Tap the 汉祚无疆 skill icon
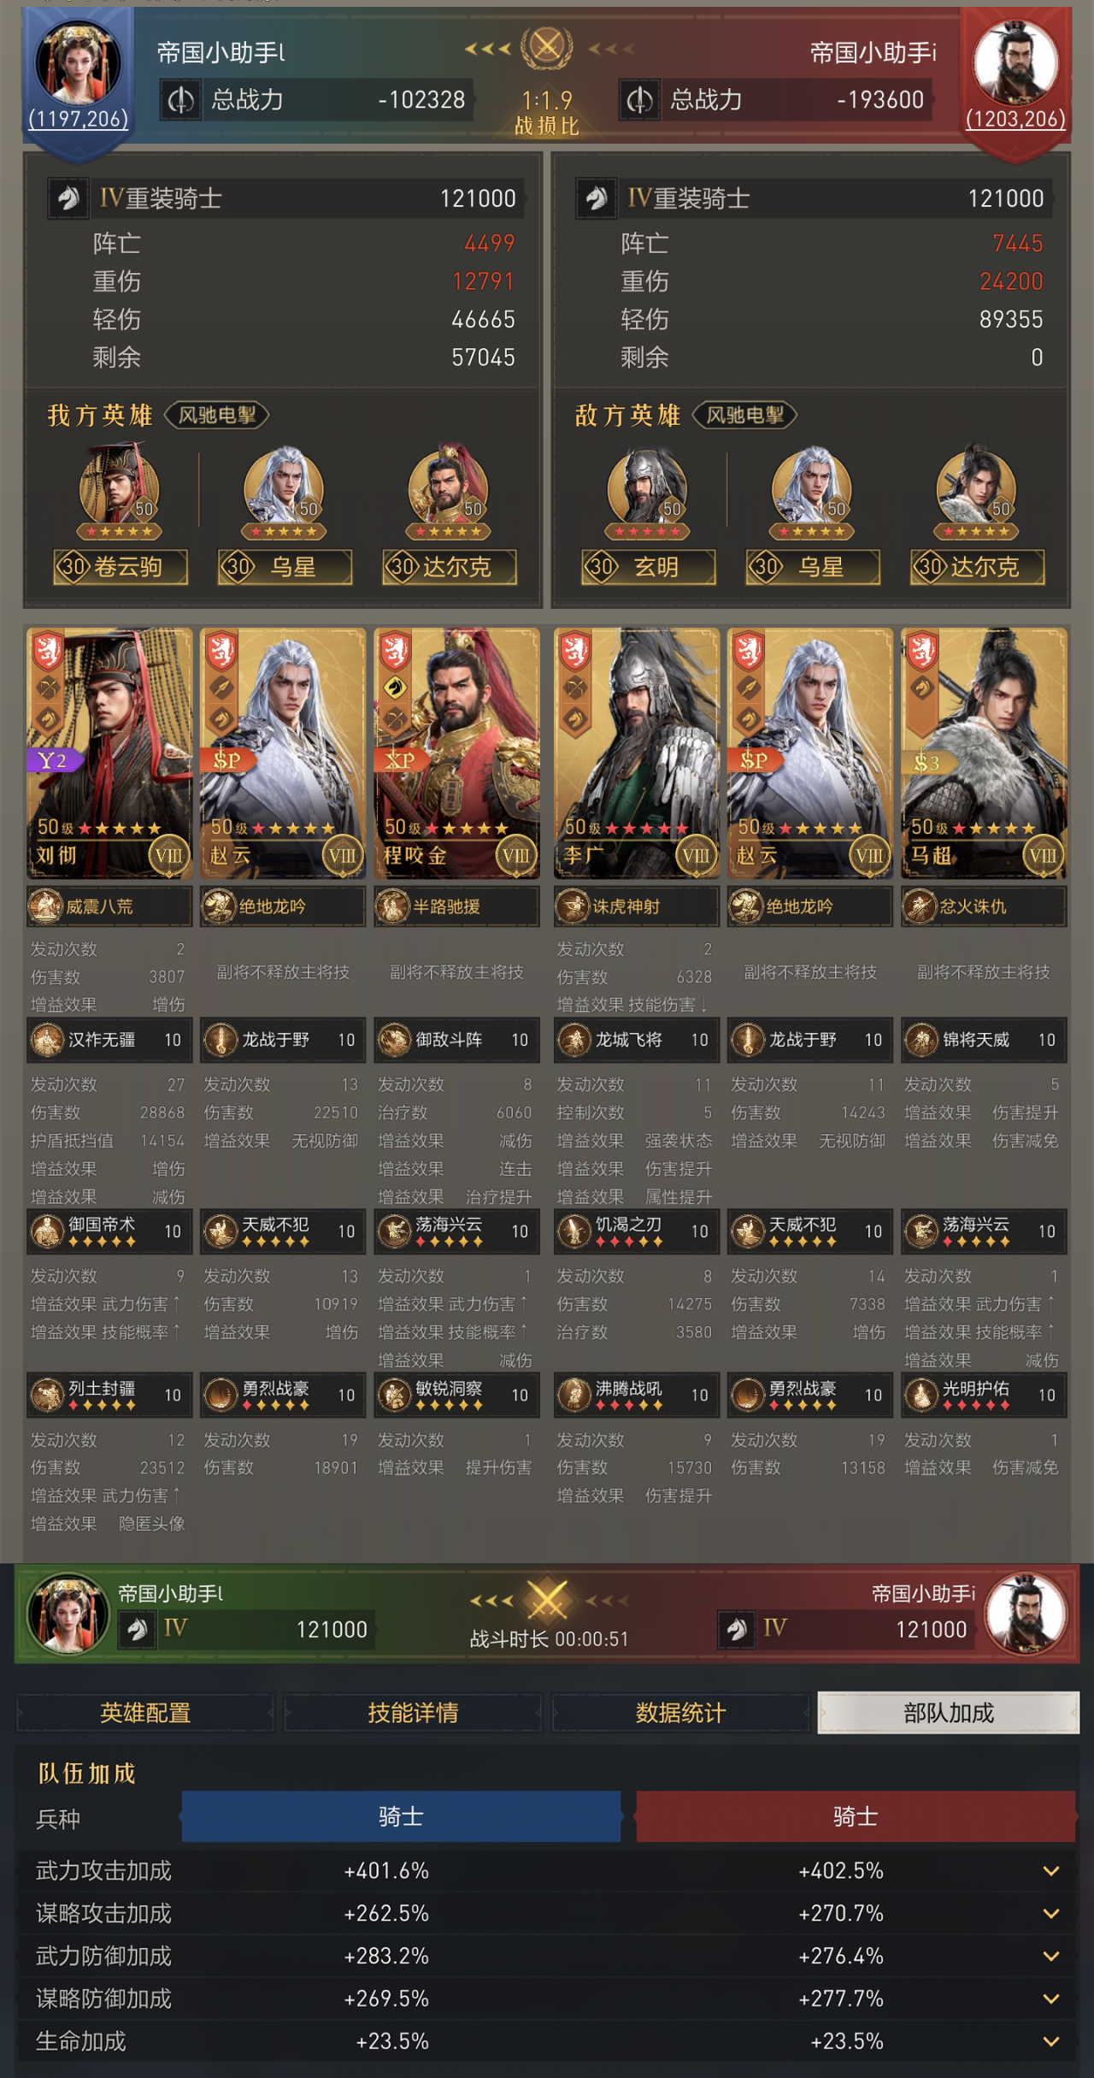This screenshot has height=2078, width=1094. coord(47,1040)
